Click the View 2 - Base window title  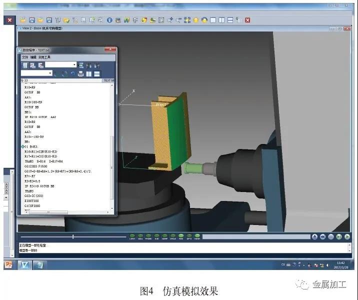[42, 28]
